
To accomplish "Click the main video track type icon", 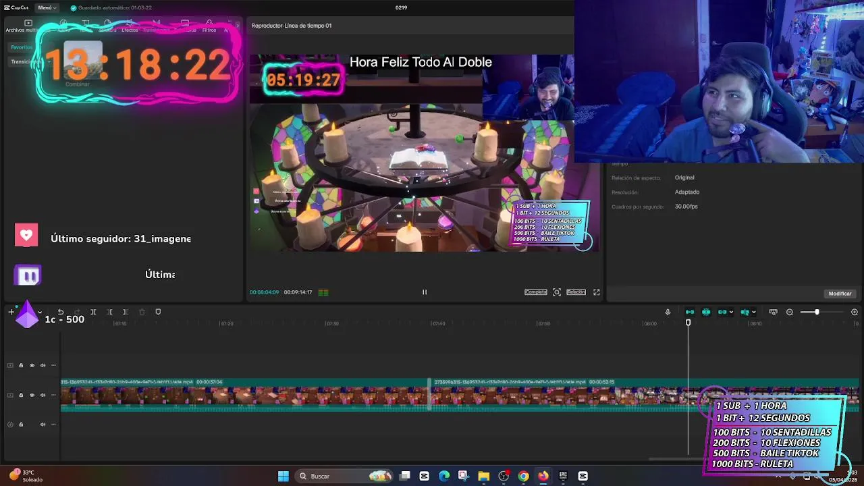I will click(10, 395).
